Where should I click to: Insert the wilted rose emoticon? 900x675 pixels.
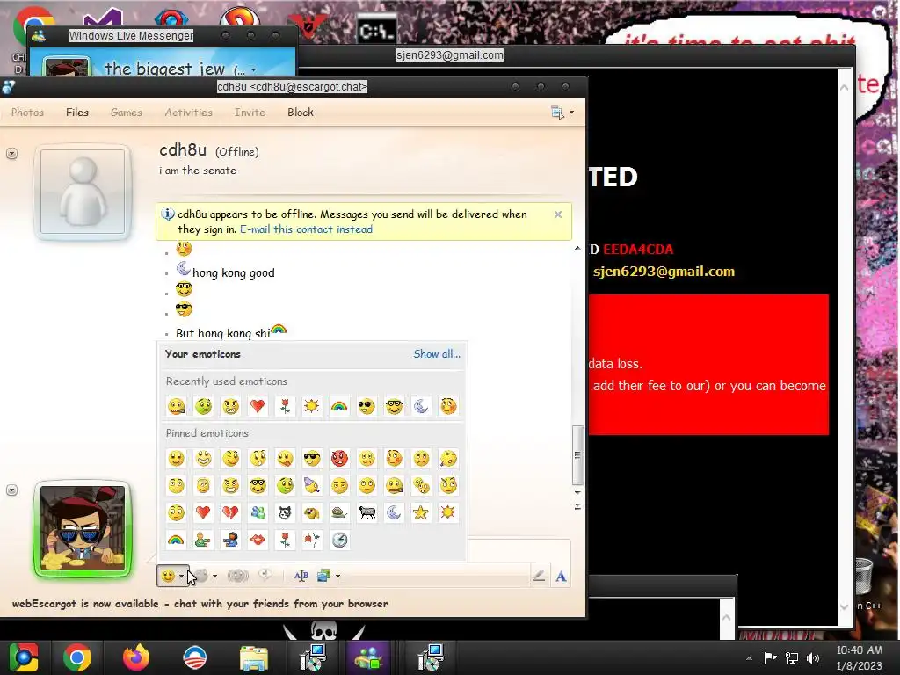tap(312, 541)
